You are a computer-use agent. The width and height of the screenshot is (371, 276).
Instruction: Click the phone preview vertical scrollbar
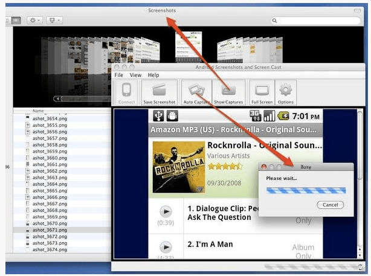tap(360, 146)
